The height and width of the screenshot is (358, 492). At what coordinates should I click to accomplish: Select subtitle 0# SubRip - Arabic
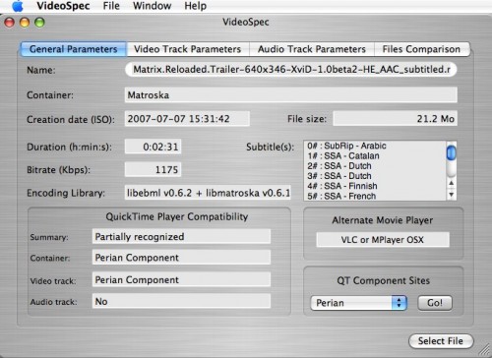click(376, 146)
